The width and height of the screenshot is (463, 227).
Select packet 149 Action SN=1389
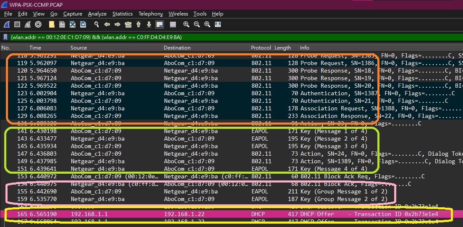[232, 162]
